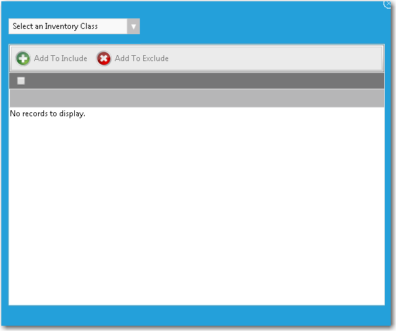Viewport: 396px width, 331px height.
Task: Click the word 'Include' in the toolbar
Action: [x=73, y=58]
